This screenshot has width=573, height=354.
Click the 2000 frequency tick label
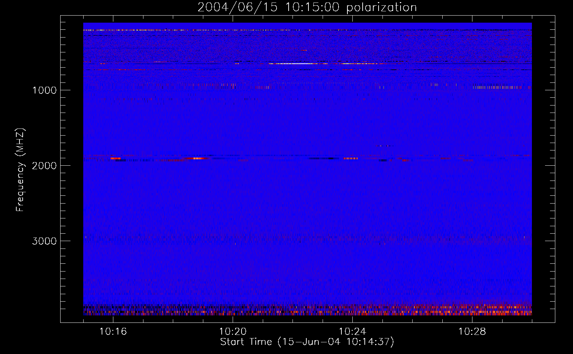(x=44, y=166)
